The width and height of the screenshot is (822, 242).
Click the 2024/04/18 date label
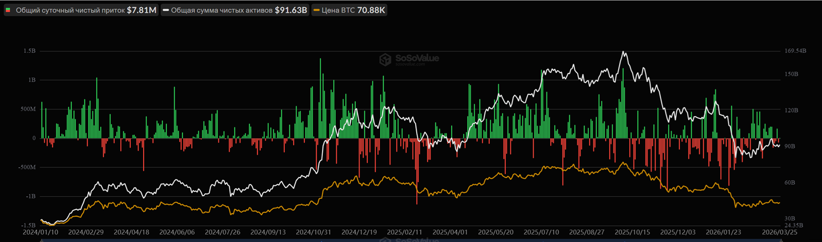click(131, 232)
